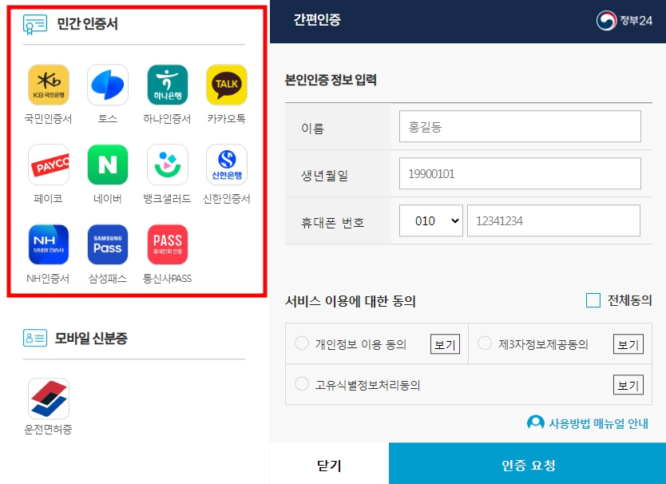Open the 사용방법 매뉴얼 안내 link
This screenshot has height=484, width=666.
598,423
